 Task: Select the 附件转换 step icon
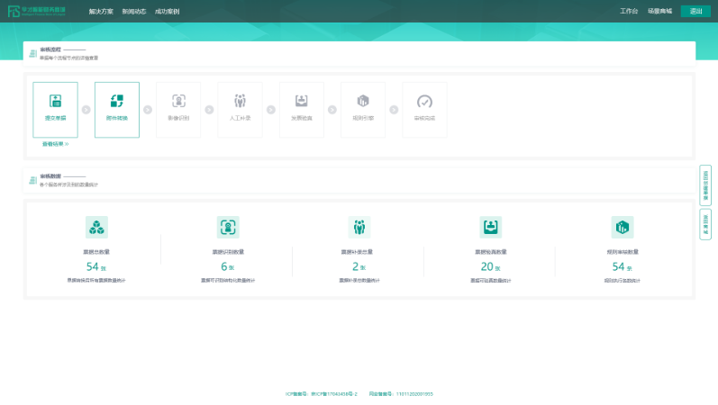[117, 101]
